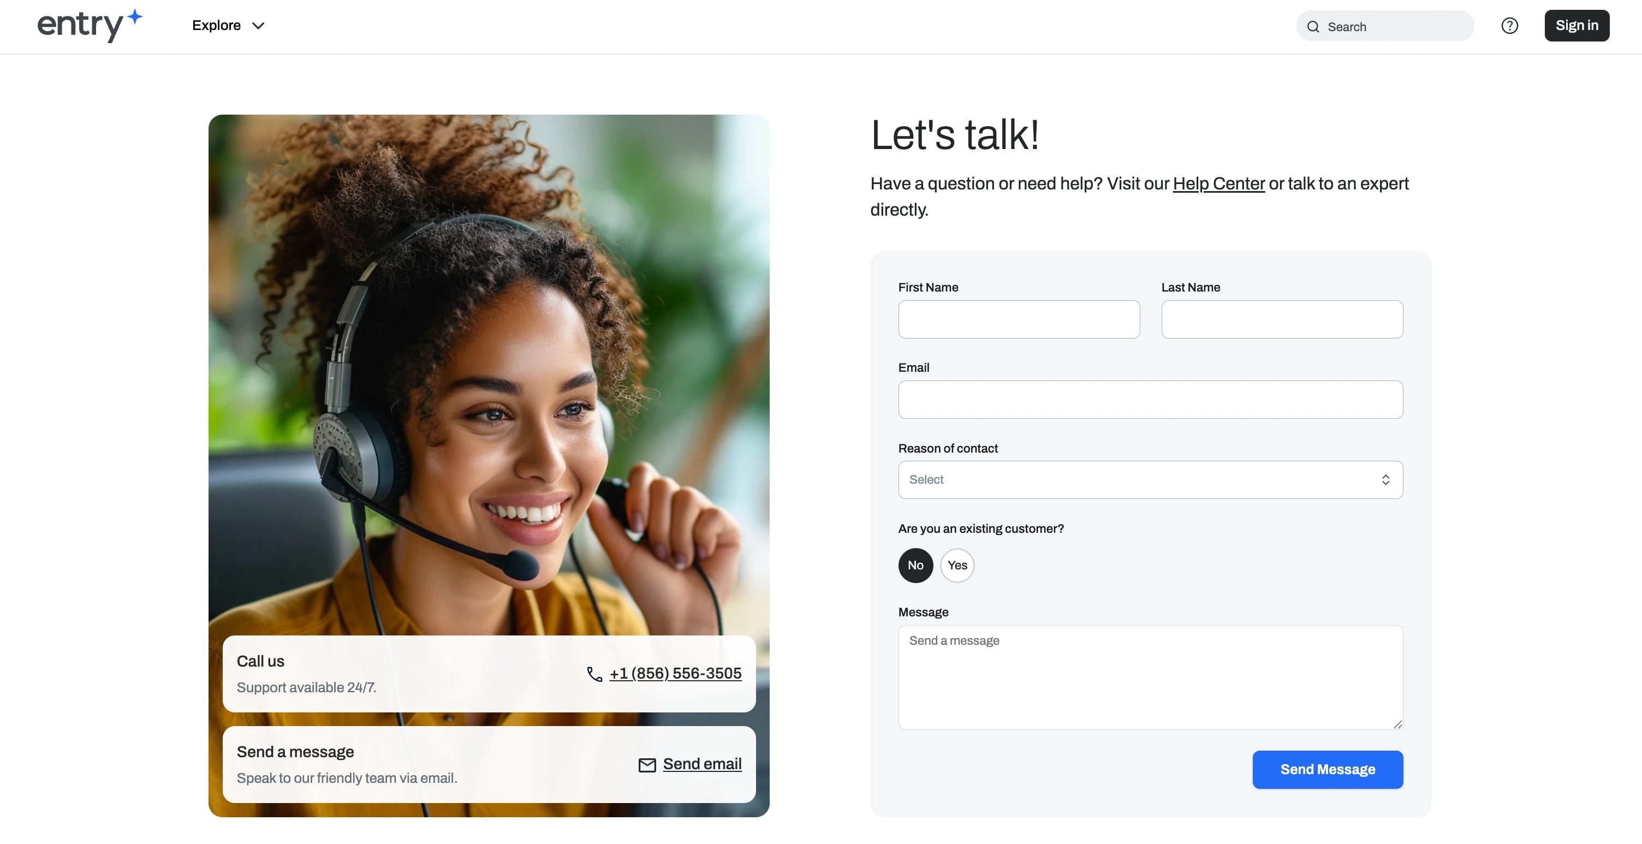This screenshot has width=1642, height=844.
Task: Click the Send email link
Action: (703, 764)
